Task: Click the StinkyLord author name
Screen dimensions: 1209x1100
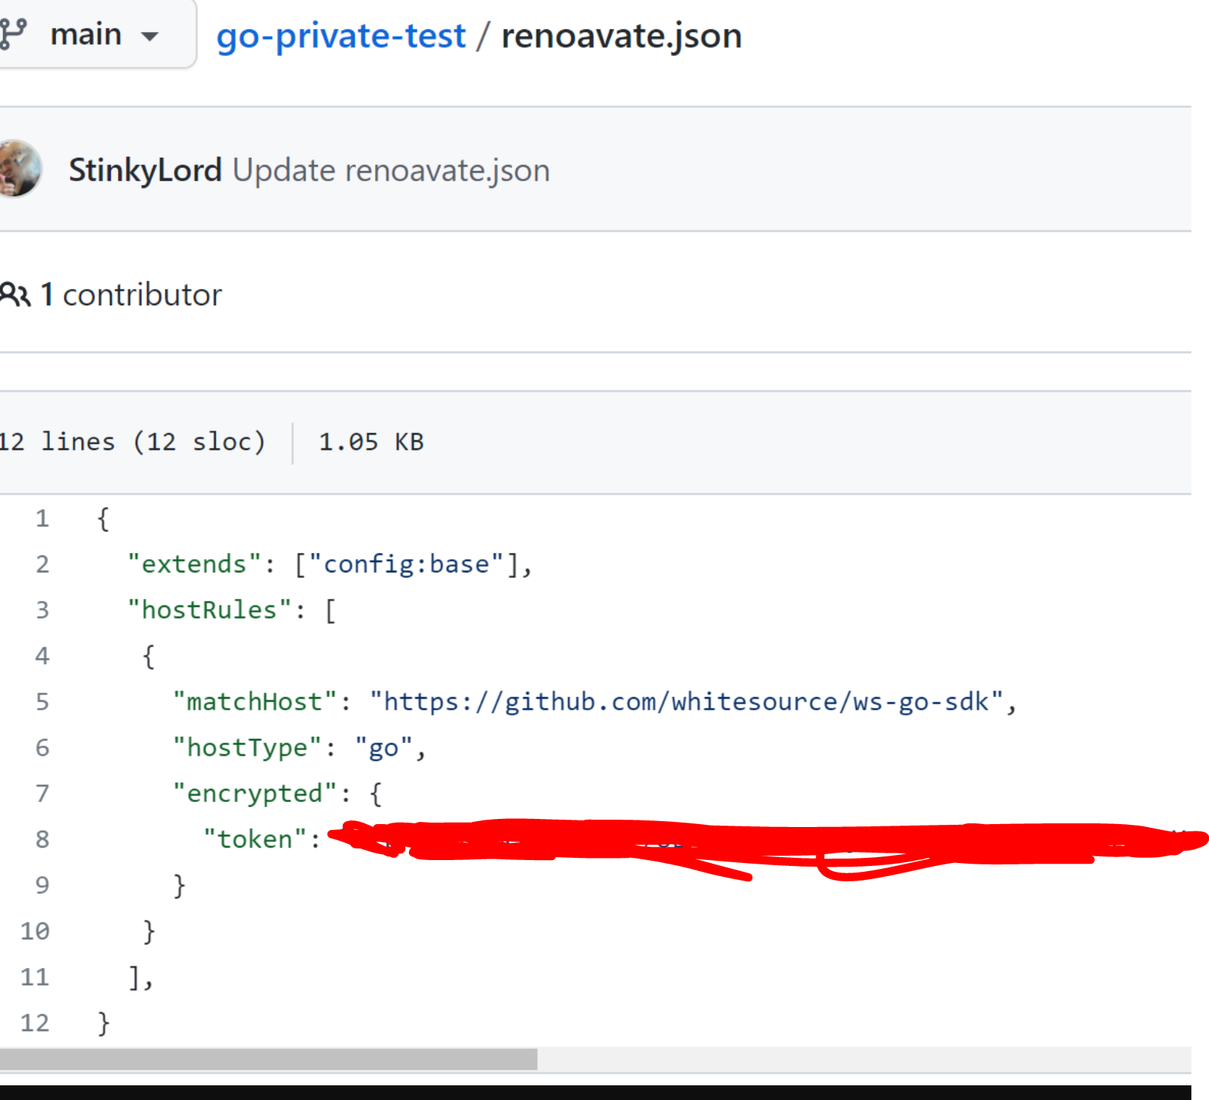Action: [145, 170]
